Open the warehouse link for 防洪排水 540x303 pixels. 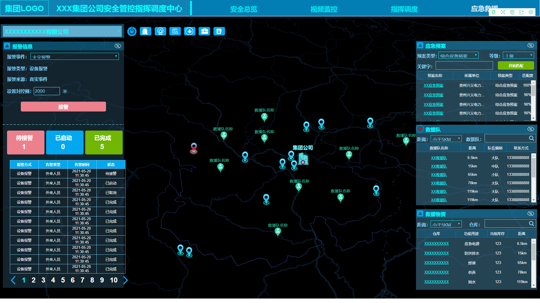pyautogui.click(x=436, y=253)
